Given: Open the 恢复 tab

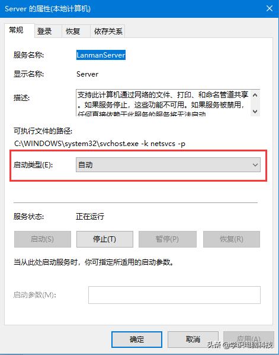Looking at the screenshot, I should [73, 31].
